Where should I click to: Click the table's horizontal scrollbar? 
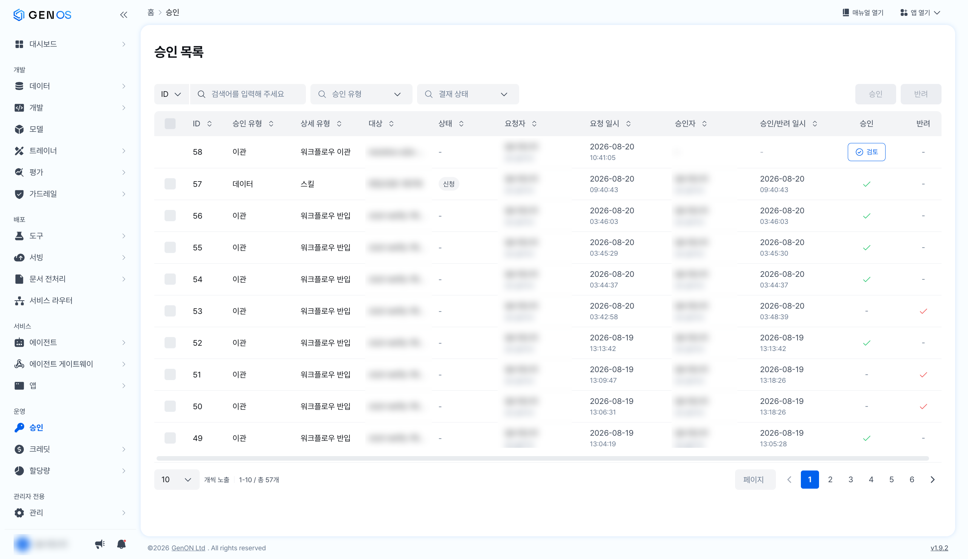pyautogui.click(x=542, y=458)
